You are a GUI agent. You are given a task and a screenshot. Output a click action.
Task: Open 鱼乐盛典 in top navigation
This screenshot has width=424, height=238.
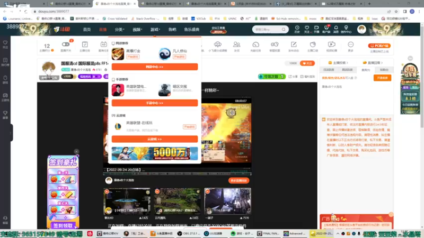point(192,30)
